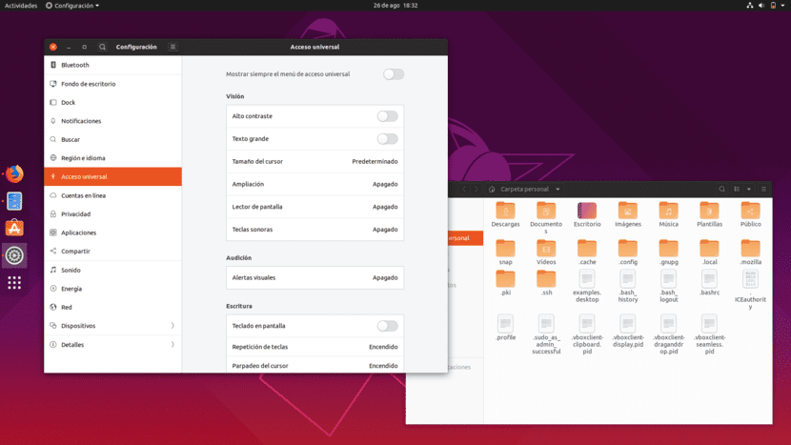The image size is (791, 445).
Task: Select Cuentas en línea in sidebar
Action: pos(112,195)
